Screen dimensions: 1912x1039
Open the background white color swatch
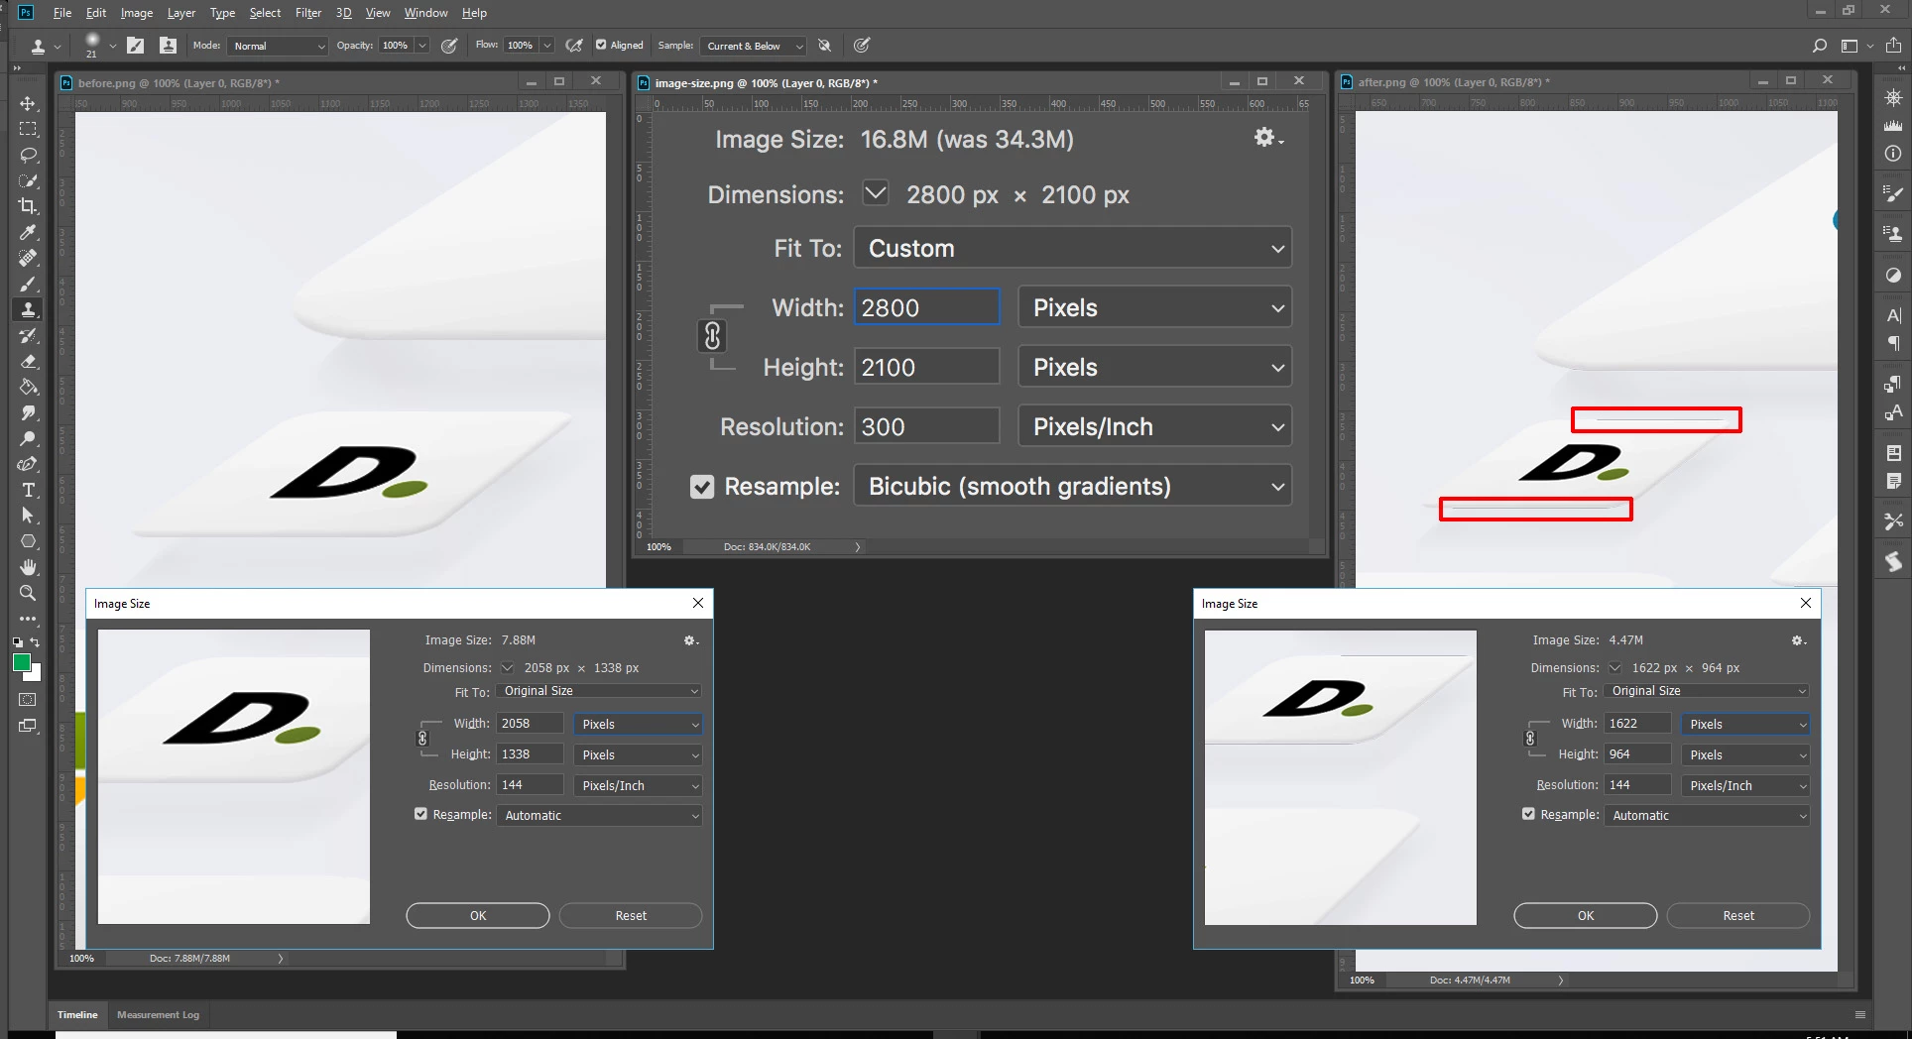click(36, 674)
